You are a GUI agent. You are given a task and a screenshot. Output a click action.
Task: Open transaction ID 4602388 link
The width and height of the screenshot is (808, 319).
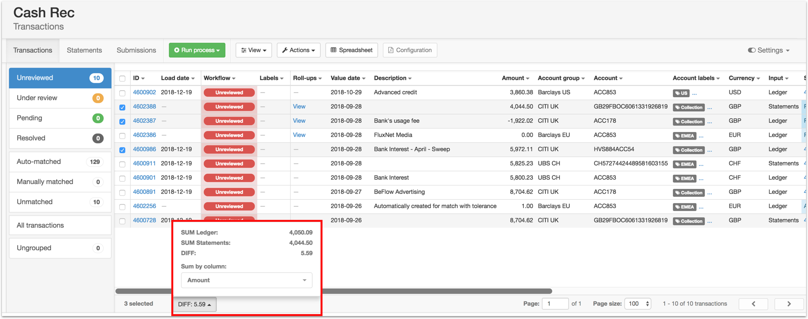(144, 106)
